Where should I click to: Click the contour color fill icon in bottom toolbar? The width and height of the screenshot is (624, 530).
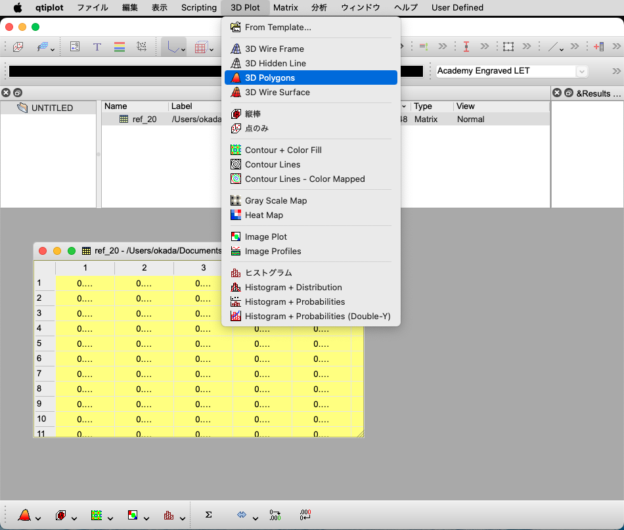[97, 516]
